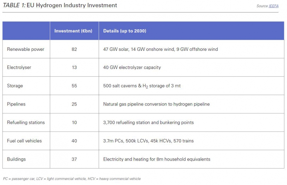Click the '3.7m PCs, 500k LCVs' details cell
Viewport: 287px width, 185px height.
click(x=148, y=141)
